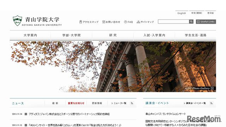The image size is (226, 127).
Task: Click the sitemap icon
Action: pyautogui.click(x=138, y=22)
